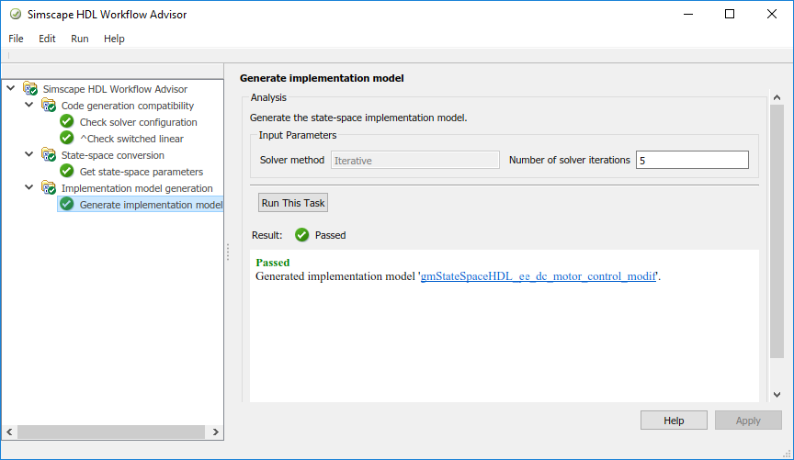Click green check icon beside Generate implementation model
Screen dimensions: 794x460
[x=66, y=205]
